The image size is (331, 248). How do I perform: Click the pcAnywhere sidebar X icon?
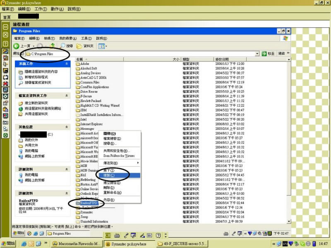pos(5,35)
